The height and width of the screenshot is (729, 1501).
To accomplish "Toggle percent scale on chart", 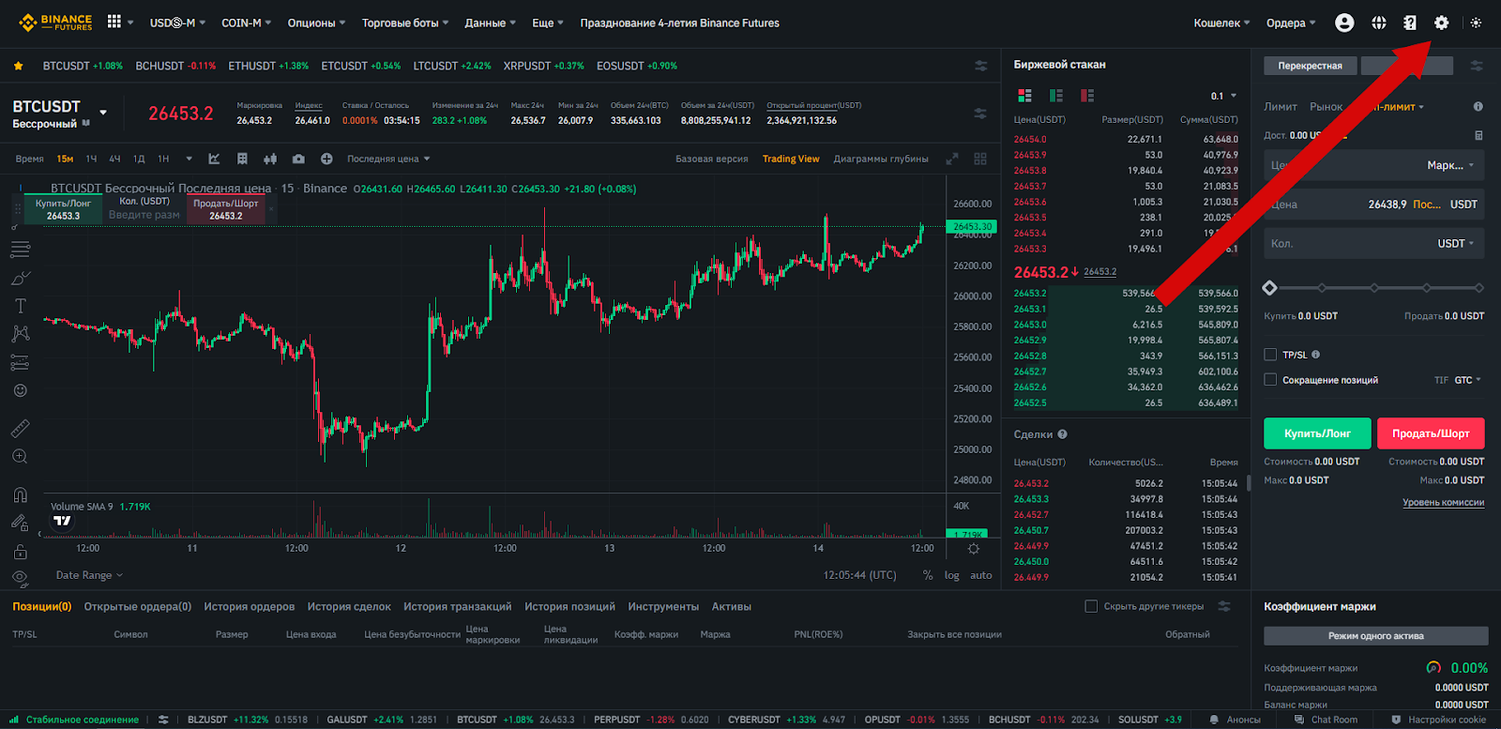I will coord(928,575).
